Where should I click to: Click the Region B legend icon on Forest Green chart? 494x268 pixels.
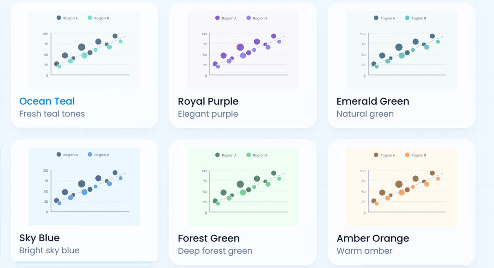[x=248, y=155]
